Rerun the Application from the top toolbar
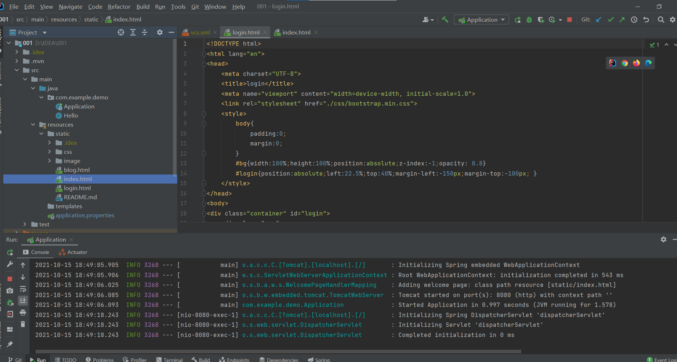Screen dimensions: 677x362 point(518,20)
